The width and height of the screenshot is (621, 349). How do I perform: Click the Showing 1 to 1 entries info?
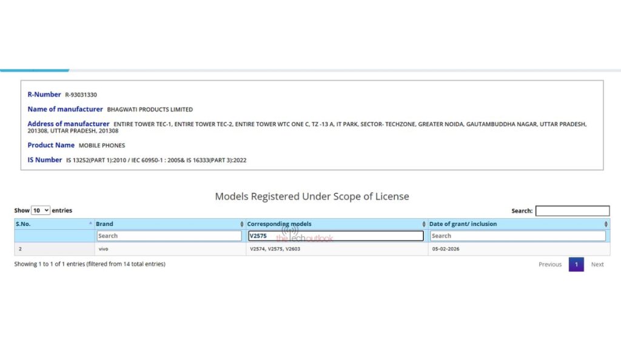(x=90, y=264)
